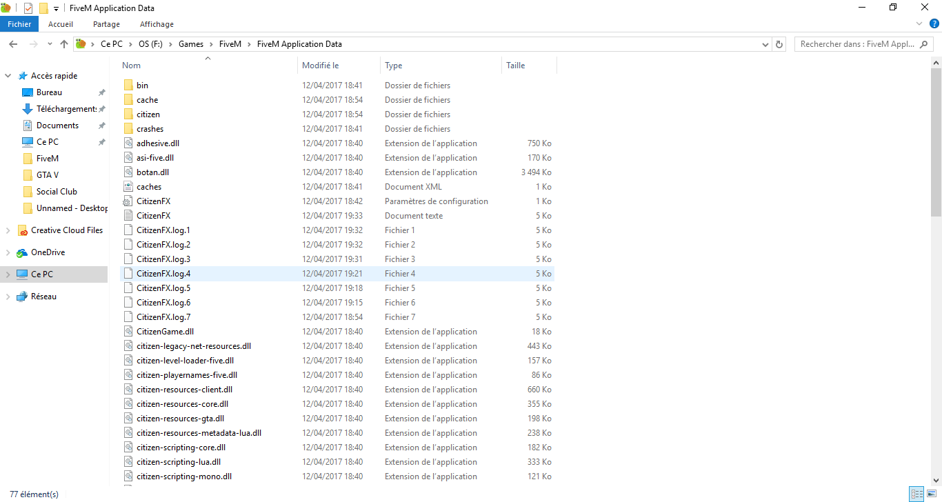Go back with the left arrow
Image resolution: width=942 pixels, height=502 pixels.
pos(13,44)
